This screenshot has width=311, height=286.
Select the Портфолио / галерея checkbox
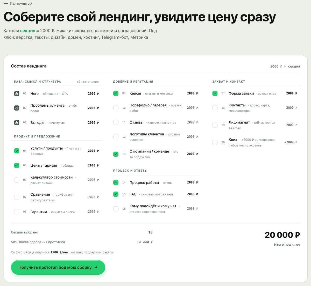click(x=116, y=108)
